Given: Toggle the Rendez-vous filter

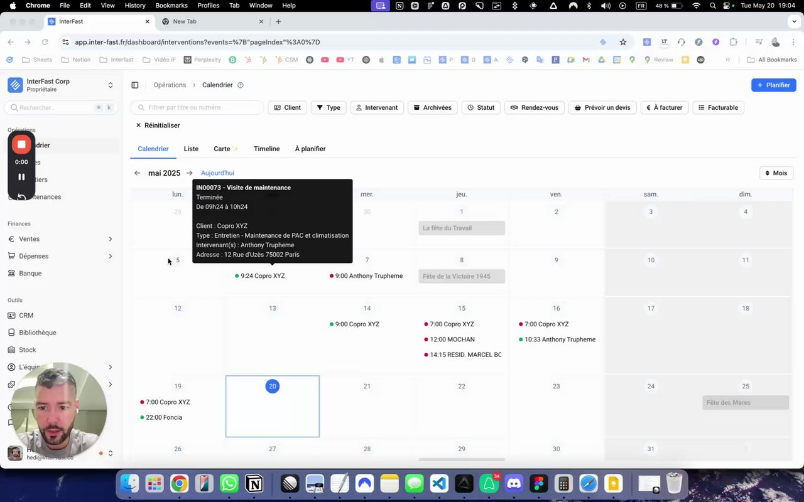Looking at the screenshot, I should pos(535,107).
